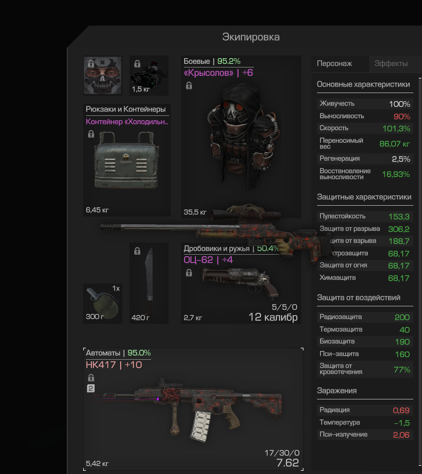Select the ОЦ-62 shotgun slot
This screenshot has width=422, height=474.
tap(241, 283)
